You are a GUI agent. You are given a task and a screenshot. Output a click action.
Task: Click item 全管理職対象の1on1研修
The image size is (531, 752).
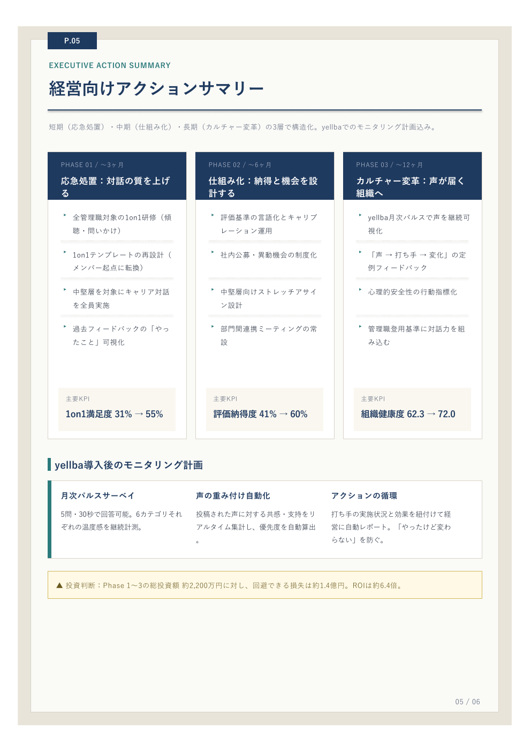tap(123, 224)
